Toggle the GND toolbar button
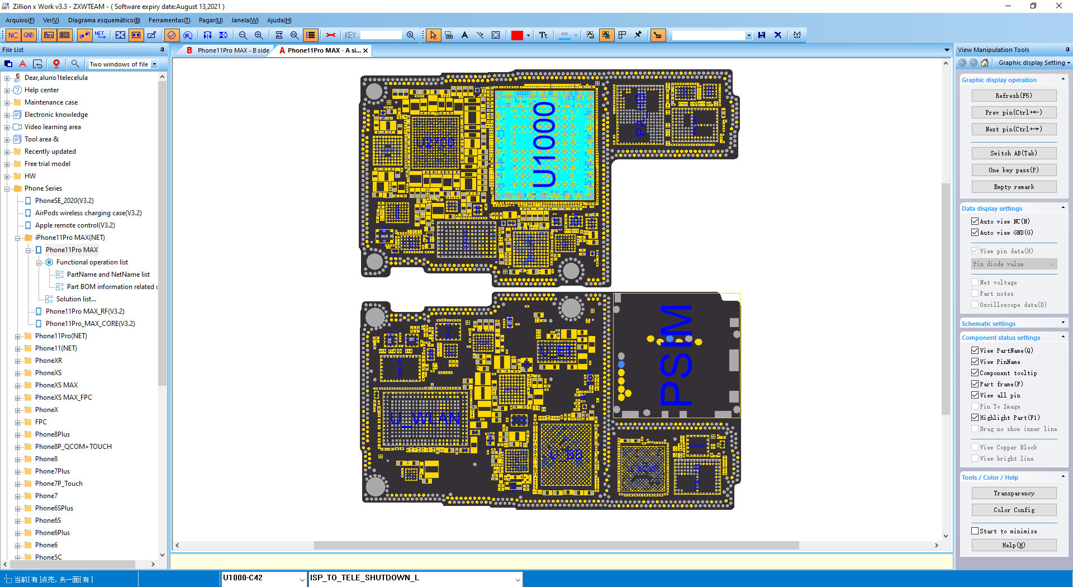 (x=29, y=35)
